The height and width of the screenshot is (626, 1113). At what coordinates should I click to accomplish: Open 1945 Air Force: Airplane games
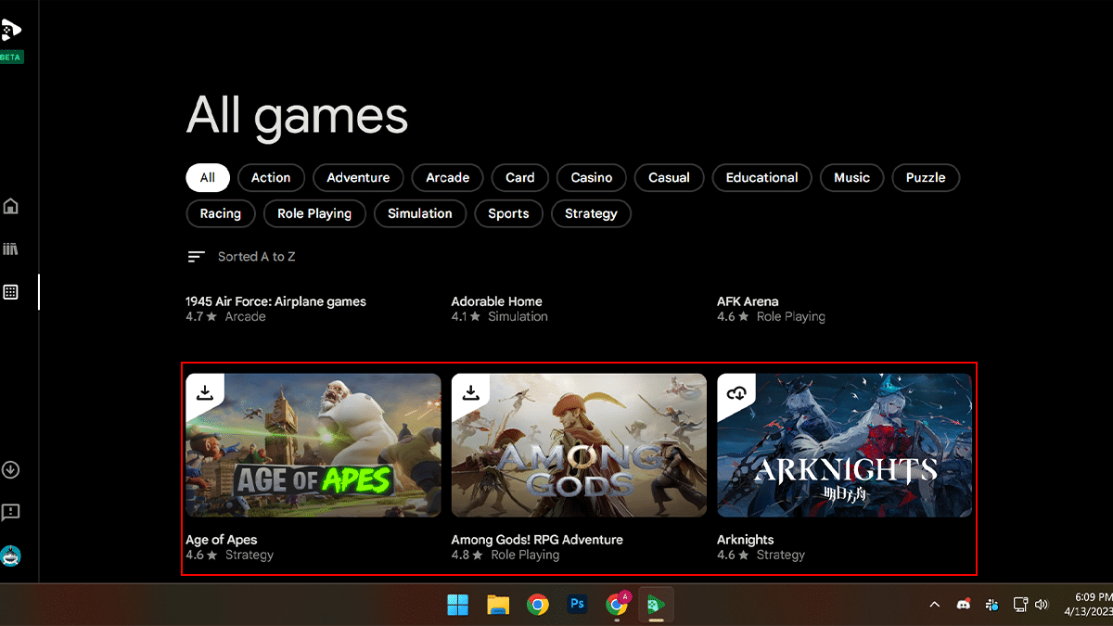(x=275, y=301)
